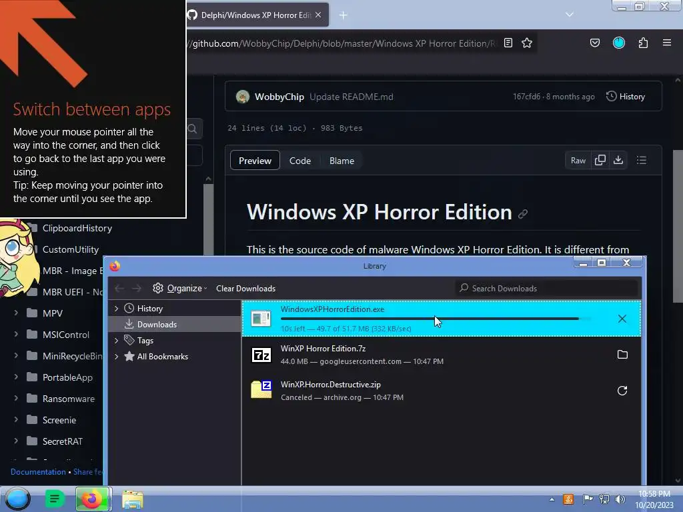Viewport: 683px width, 512px height.
Task: Download the raw file icon
Action: tap(618, 160)
